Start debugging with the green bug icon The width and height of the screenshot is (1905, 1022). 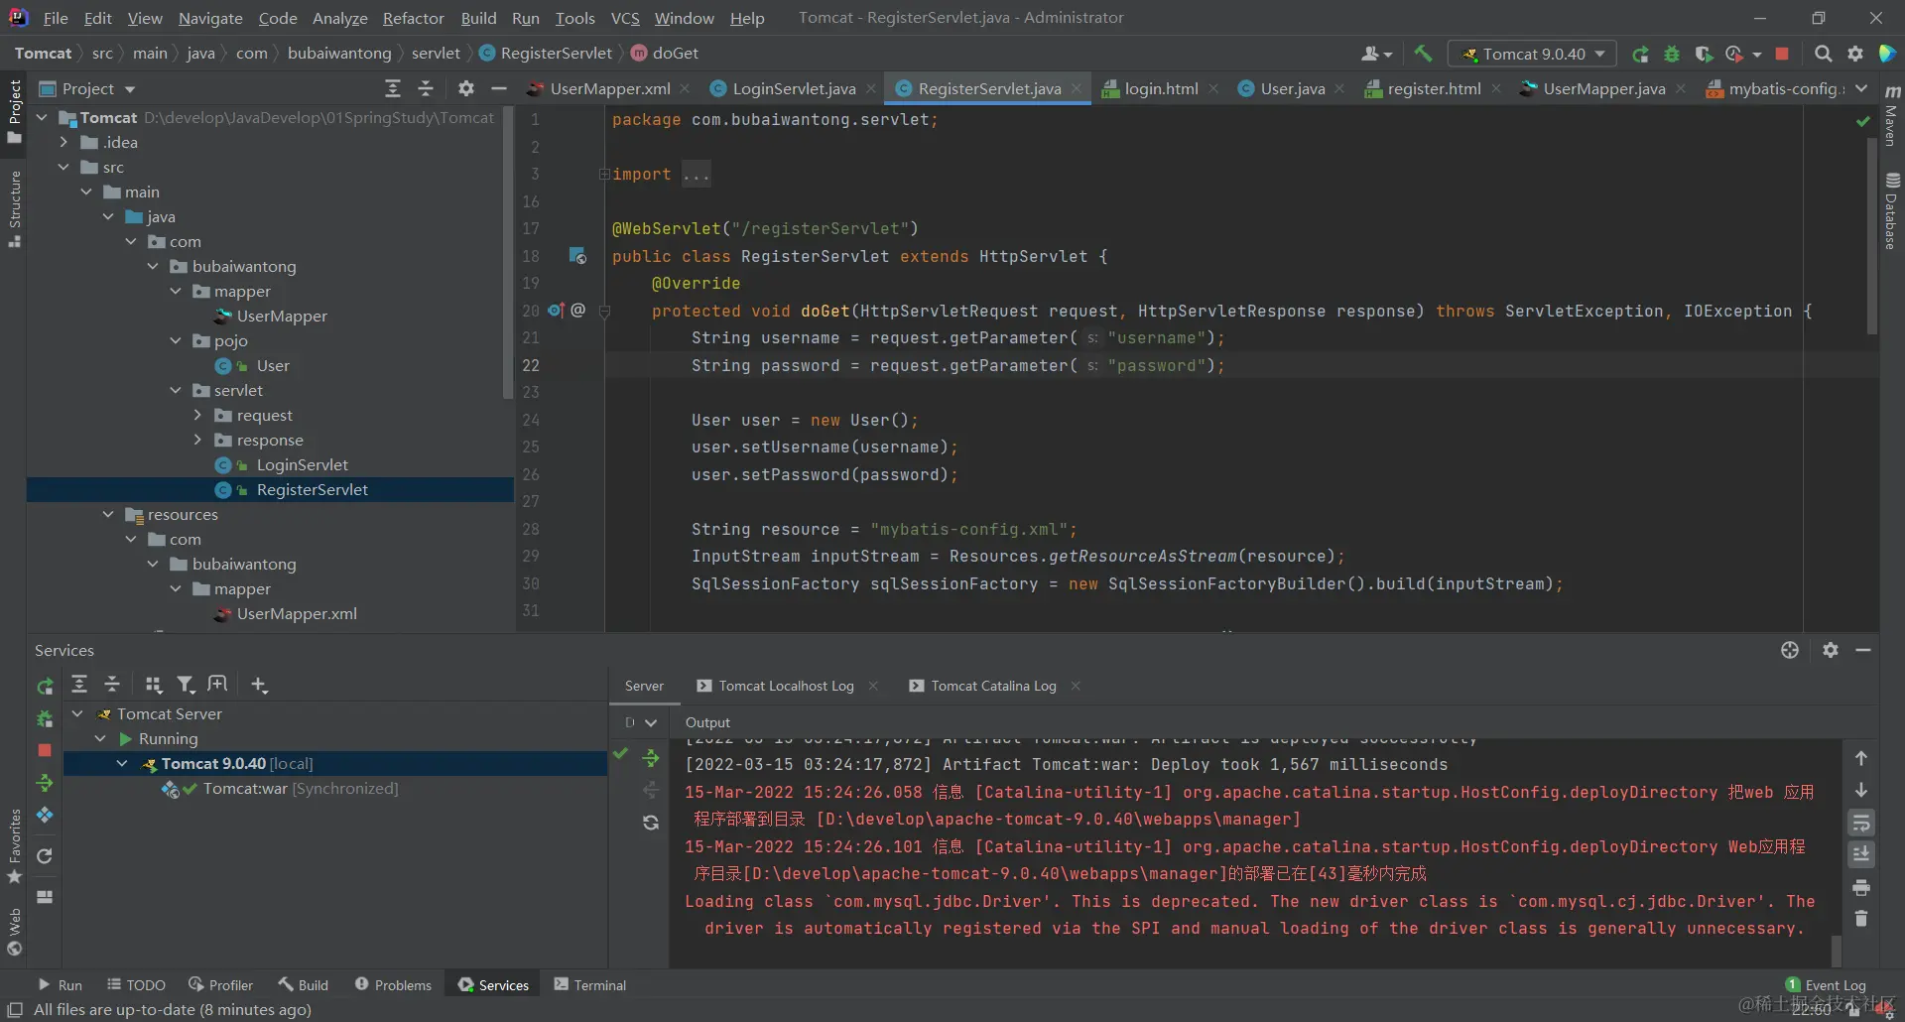[x=1672, y=54]
